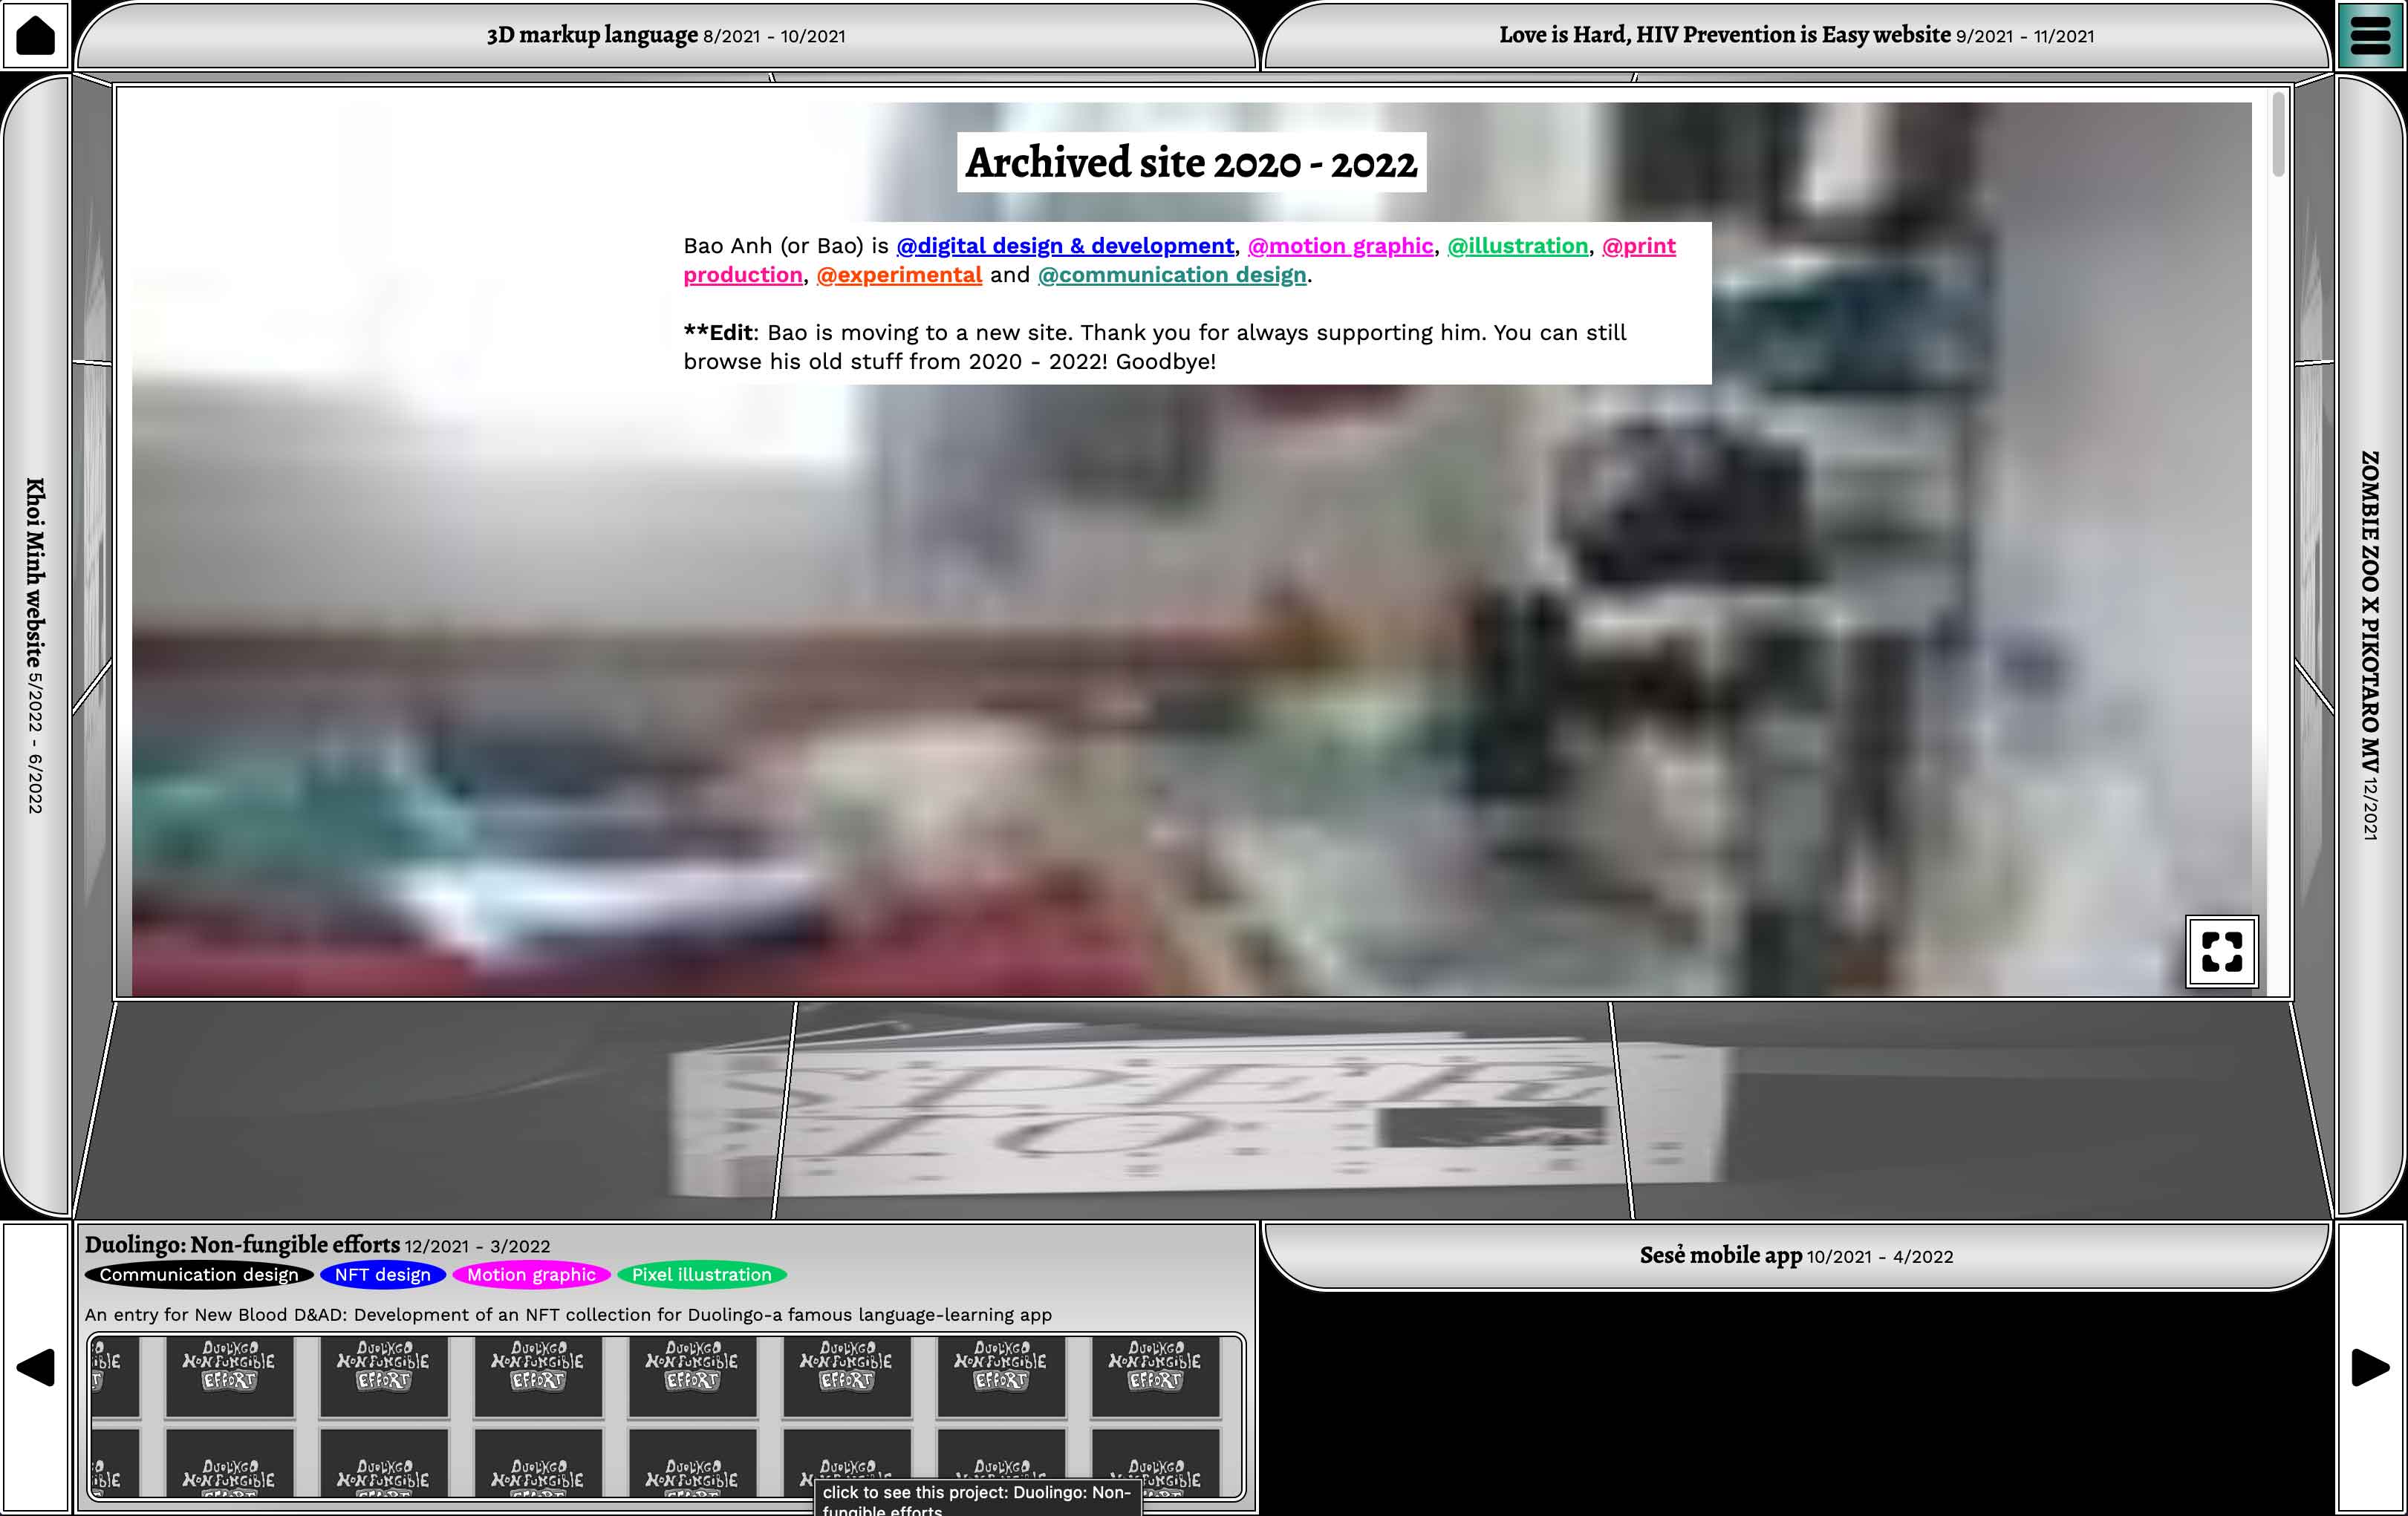2408x1516 pixels.
Task: Follow the @digital design & development link
Action: tap(1064, 246)
